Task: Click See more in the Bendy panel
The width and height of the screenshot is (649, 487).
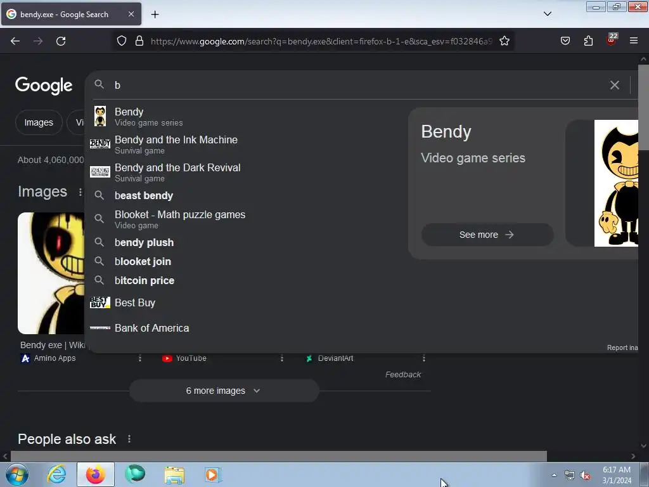Action: (487, 235)
